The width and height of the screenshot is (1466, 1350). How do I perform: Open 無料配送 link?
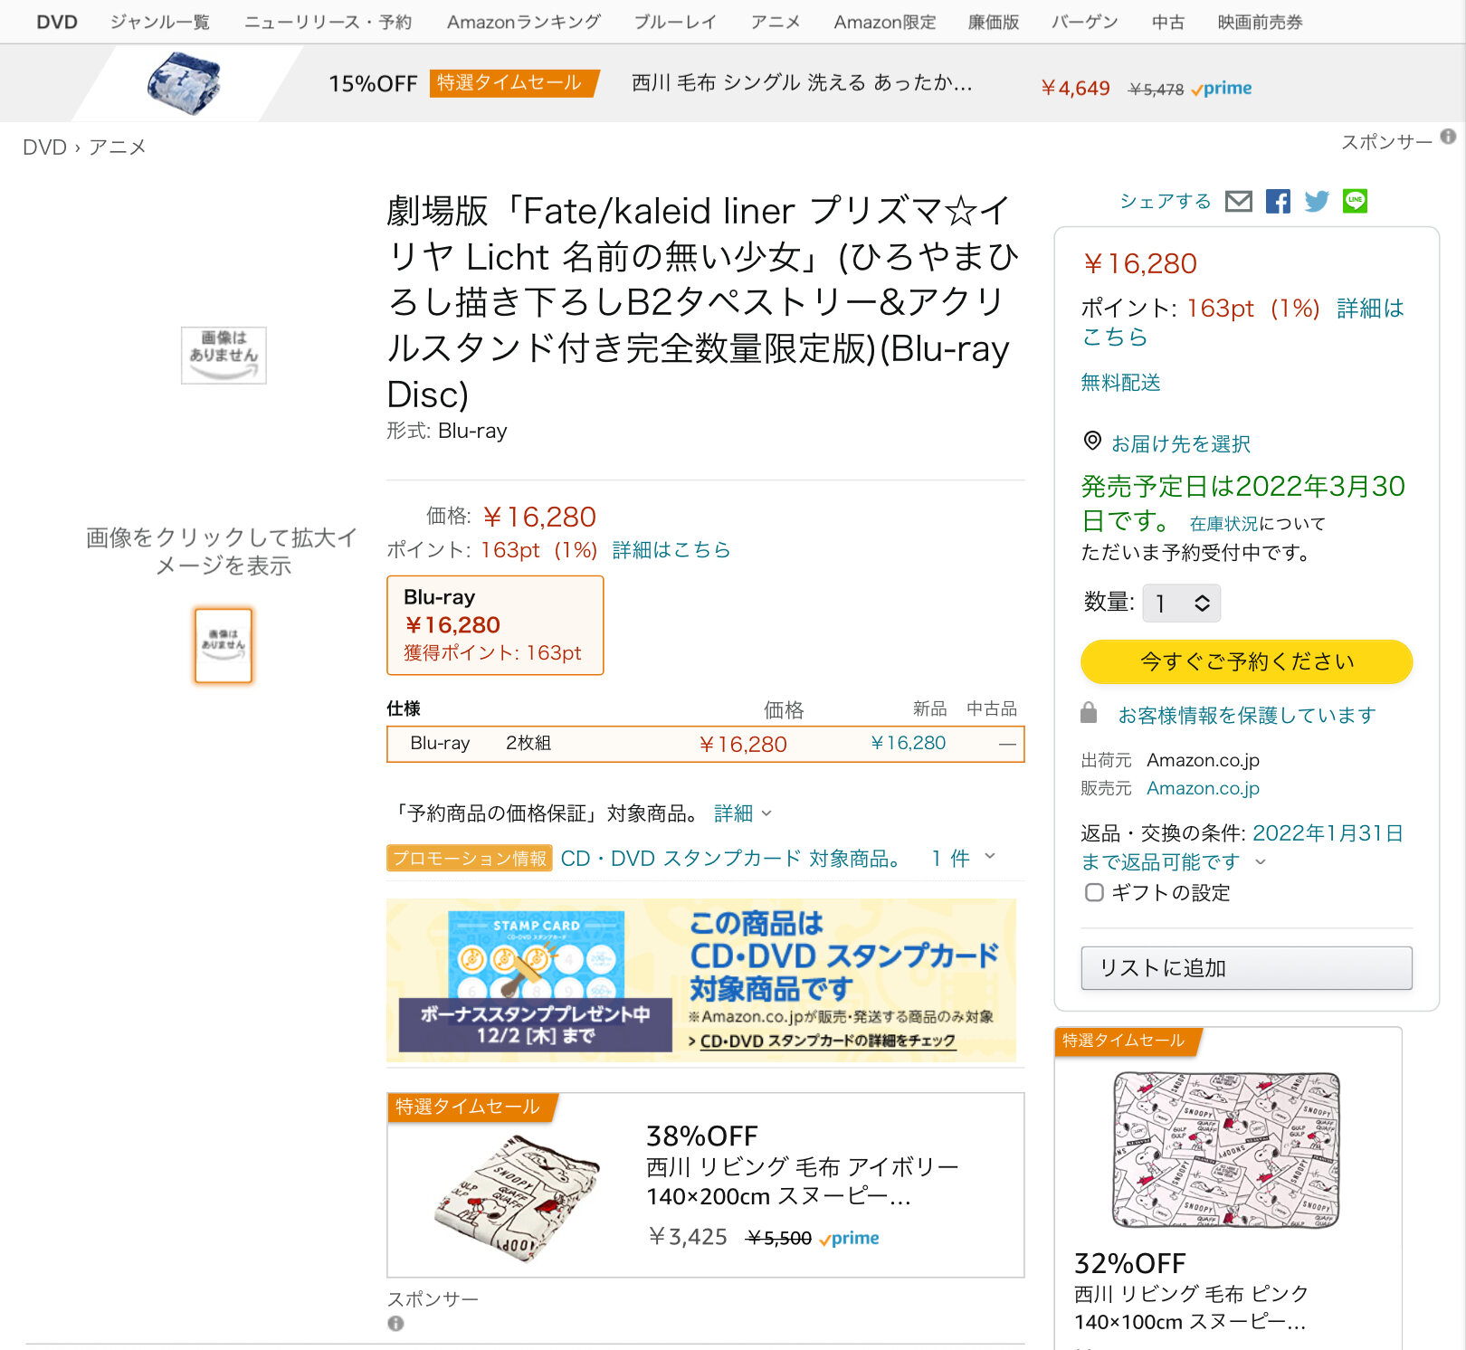pyautogui.click(x=1120, y=383)
